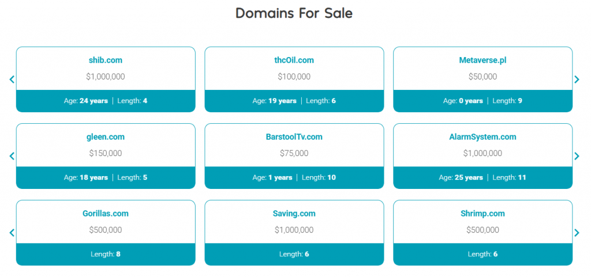The image size is (591, 277).
Task: Click the BarstoolTv.com domain name
Action: 294,137
